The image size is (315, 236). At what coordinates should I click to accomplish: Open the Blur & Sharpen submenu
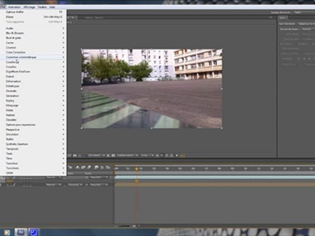pyautogui.click(x=33, y=33)
